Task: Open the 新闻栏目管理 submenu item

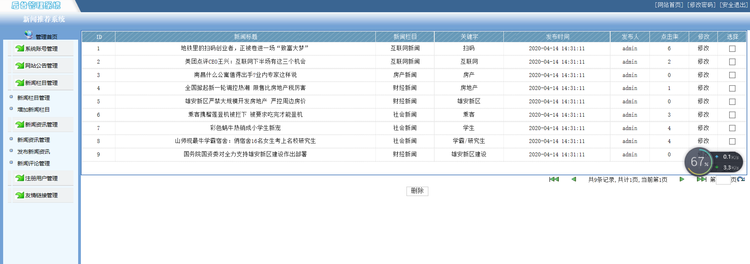Action: [33, 98]
